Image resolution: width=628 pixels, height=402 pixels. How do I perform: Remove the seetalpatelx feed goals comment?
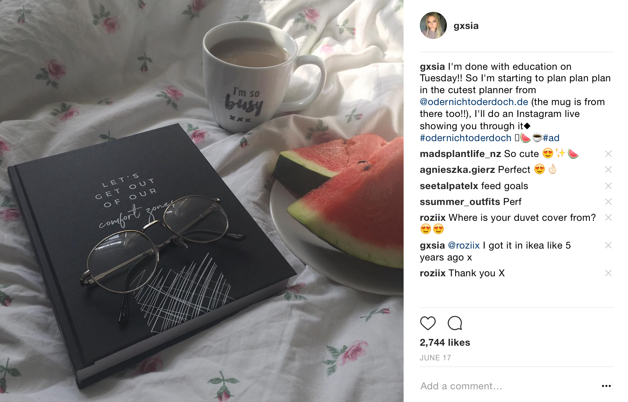(608, 186)
